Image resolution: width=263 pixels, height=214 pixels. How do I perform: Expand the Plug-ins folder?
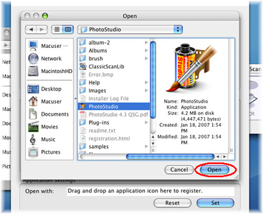pyautogui.click(x=146, y=123)
